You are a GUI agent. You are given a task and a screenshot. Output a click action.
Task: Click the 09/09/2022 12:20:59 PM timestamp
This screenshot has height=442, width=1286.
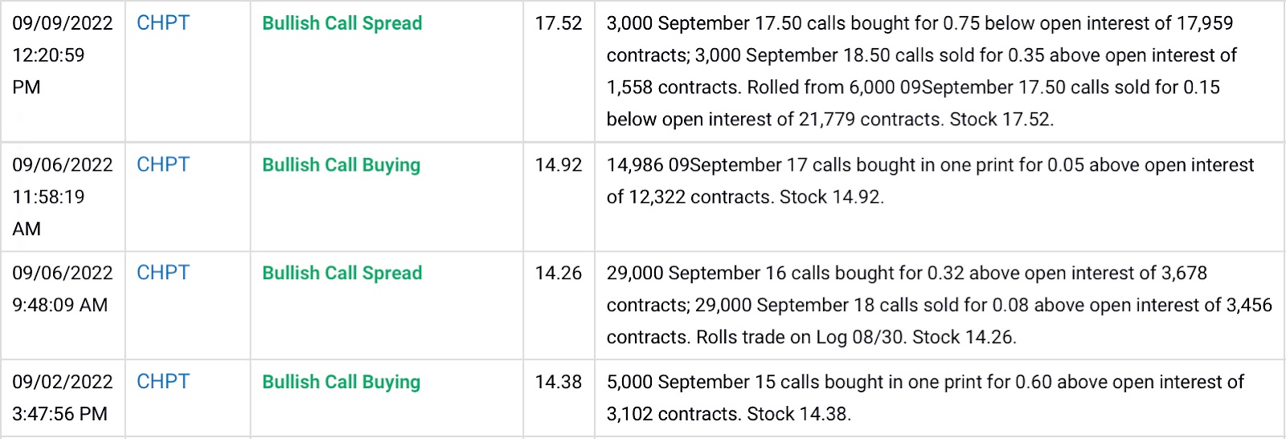(62, 55)
